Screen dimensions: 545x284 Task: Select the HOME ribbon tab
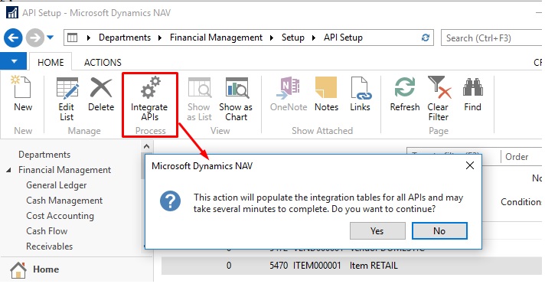(x=51, y=62)
